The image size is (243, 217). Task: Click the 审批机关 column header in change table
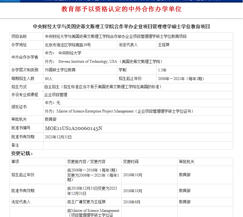186,162
